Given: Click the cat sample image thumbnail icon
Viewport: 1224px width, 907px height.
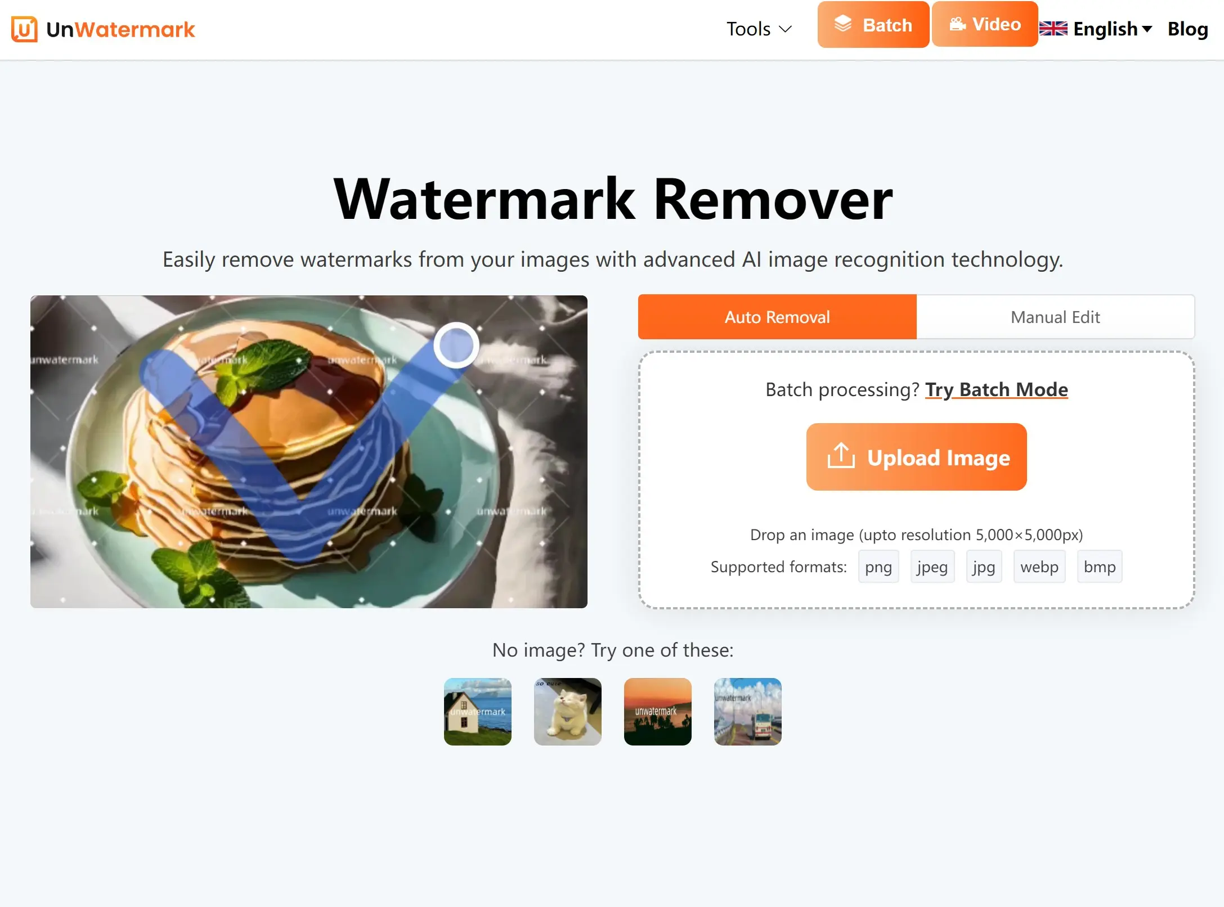Looking at the screenshot, I should point(567,711).
